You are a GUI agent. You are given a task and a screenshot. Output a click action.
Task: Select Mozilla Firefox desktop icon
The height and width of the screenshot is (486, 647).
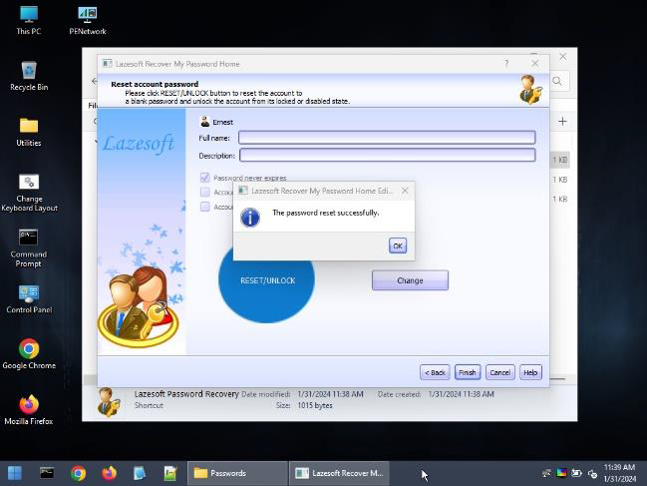point(29,410)
